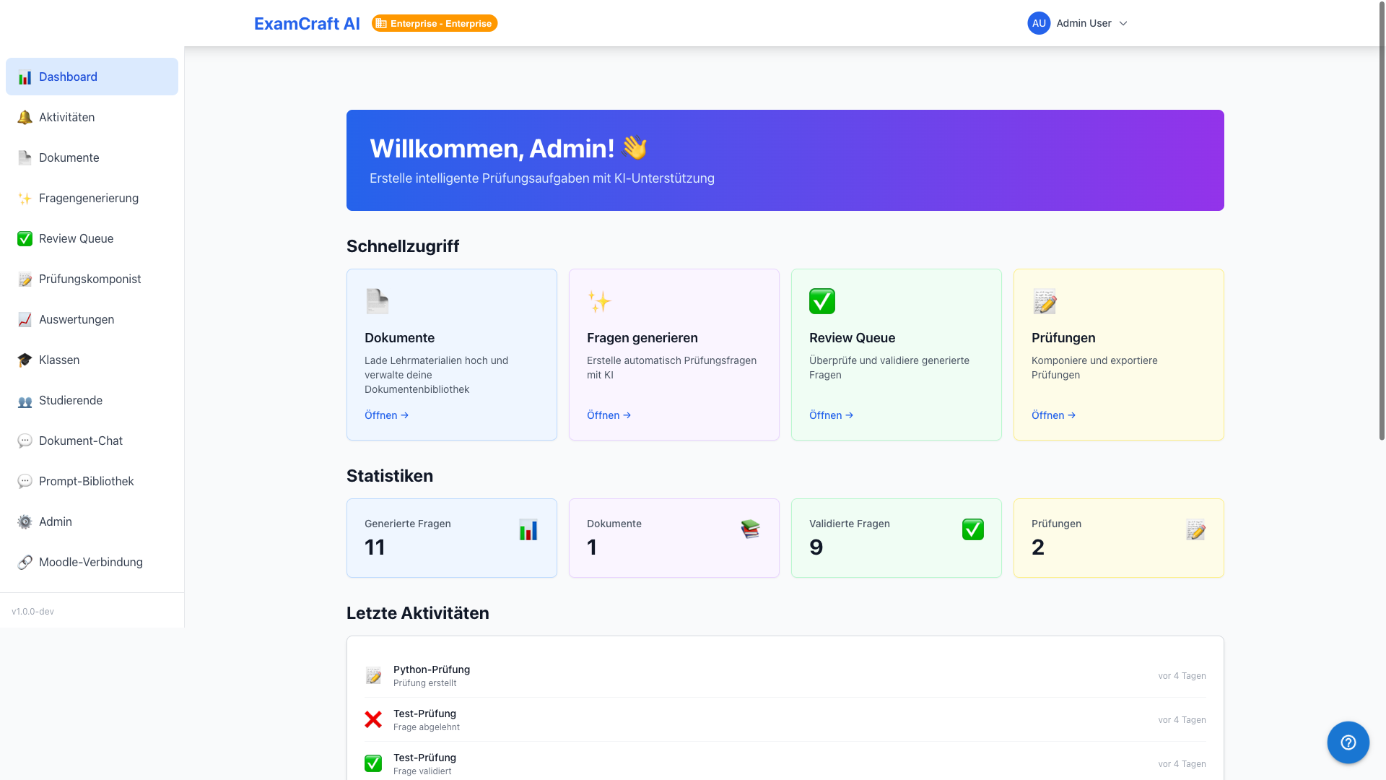Screen dimensions: 1386x780
Task: Click the Klassen graduation cap icon
Action: 25,360
